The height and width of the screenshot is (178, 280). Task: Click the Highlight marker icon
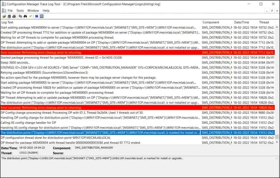point(30,16)
